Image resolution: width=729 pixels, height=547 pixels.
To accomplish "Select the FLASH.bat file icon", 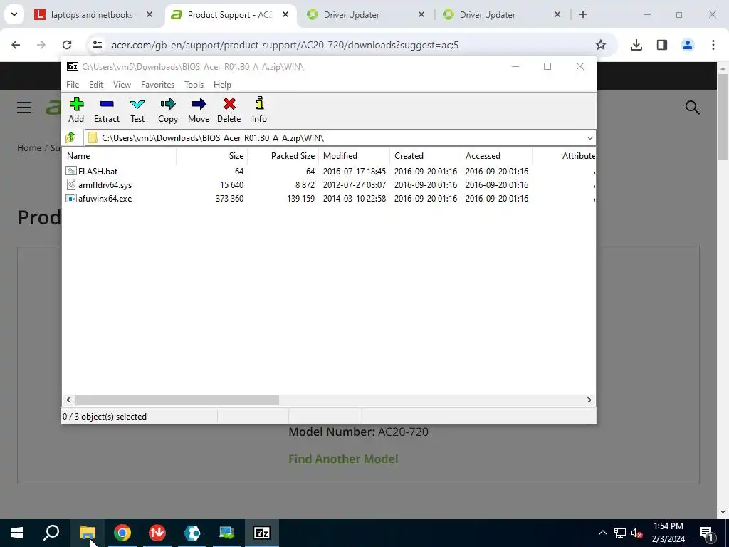I will coord(71,171).
